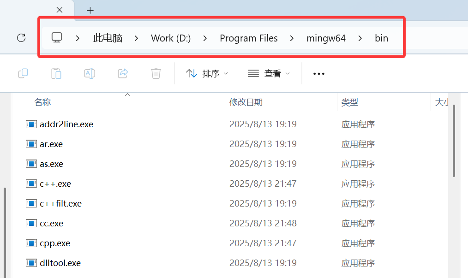This screenshot has width=468, height=278.
Task: Open the three-dot more options menu
Action: [x=319, y=74]
